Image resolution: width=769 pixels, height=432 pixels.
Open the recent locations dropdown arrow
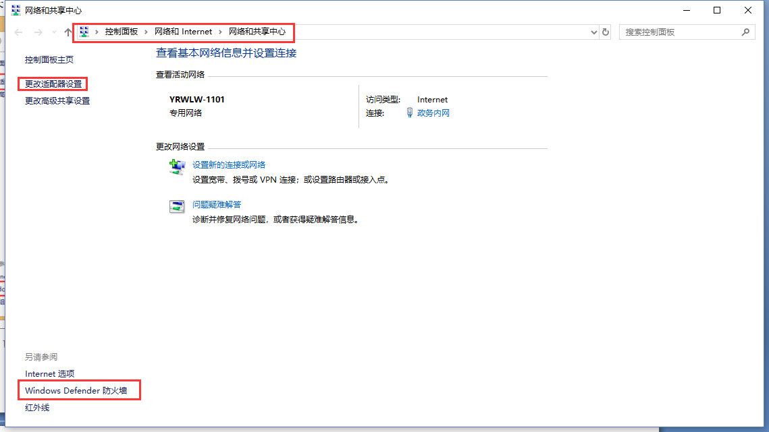pos(54,32)
